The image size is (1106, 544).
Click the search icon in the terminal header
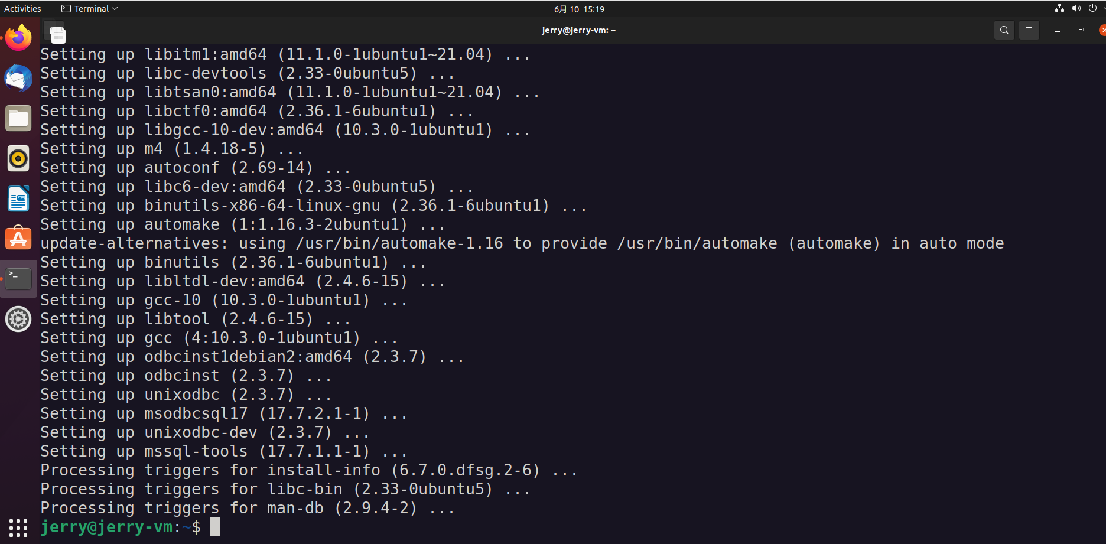(x=1004, y=30)
